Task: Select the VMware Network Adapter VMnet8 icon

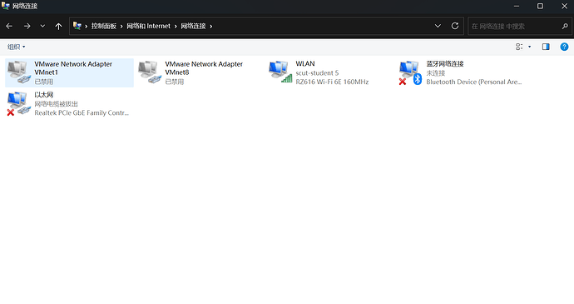Action: click(150, 72)
